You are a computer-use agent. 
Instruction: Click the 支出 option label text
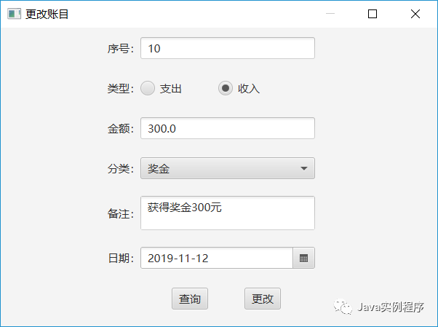pos(171,89)
